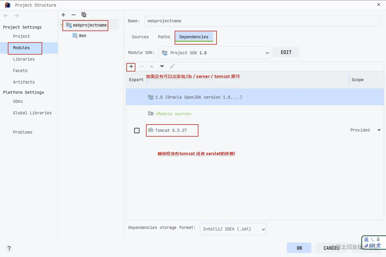This screenshot has width=386, height=257.
Task: Switch to the Paths tab
Action: (164, 37)
